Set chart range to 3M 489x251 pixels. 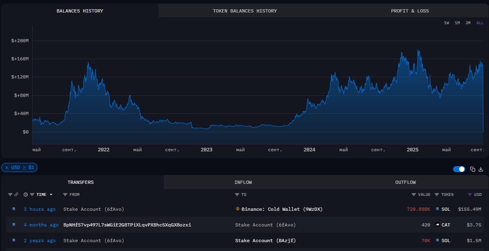(468, 23)
